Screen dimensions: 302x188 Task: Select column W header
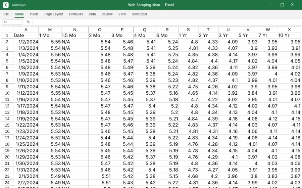(268, 30)
